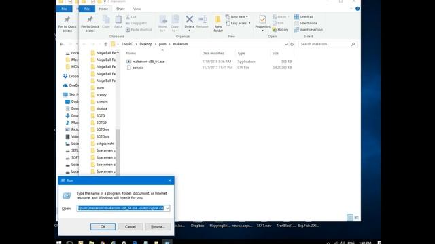Switch to Details view using bottom-right toggle
Image resolution: width=435 pixels, height=244 pixels.
tap(350, 218)
